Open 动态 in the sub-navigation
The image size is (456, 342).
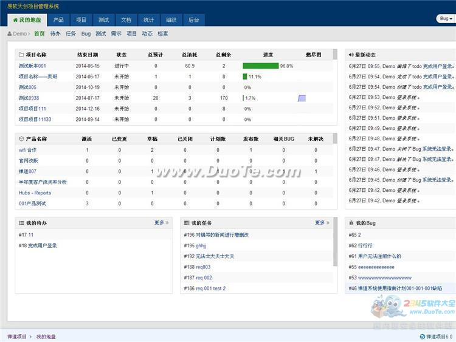point(147,33)
